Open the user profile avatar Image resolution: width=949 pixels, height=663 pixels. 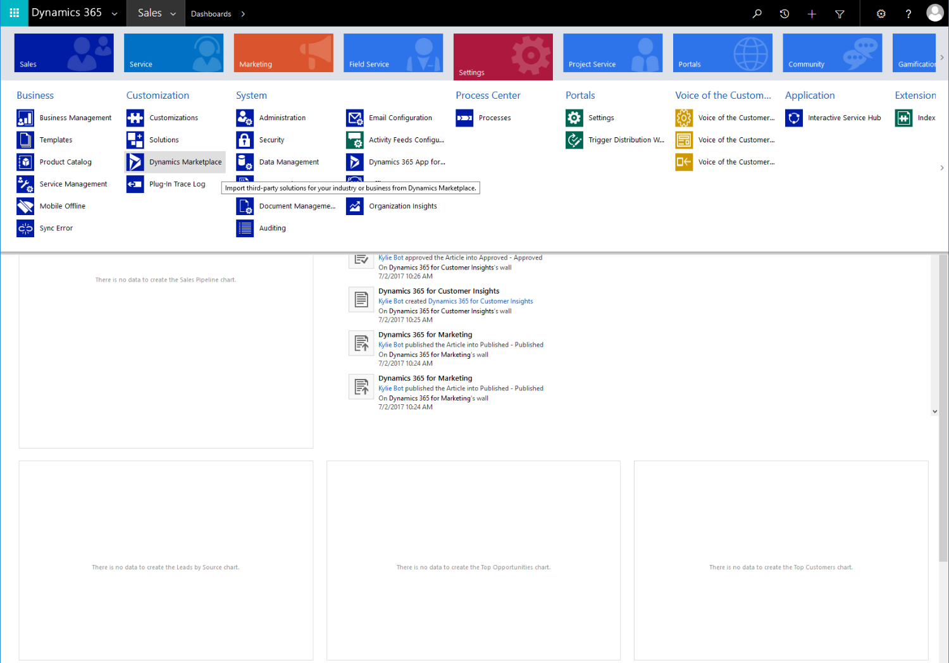(934, 13)
